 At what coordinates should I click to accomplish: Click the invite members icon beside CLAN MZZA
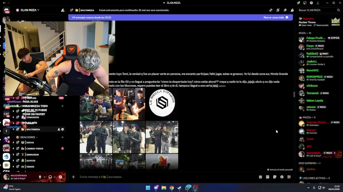pyautogui.click(x=63, y=10)
